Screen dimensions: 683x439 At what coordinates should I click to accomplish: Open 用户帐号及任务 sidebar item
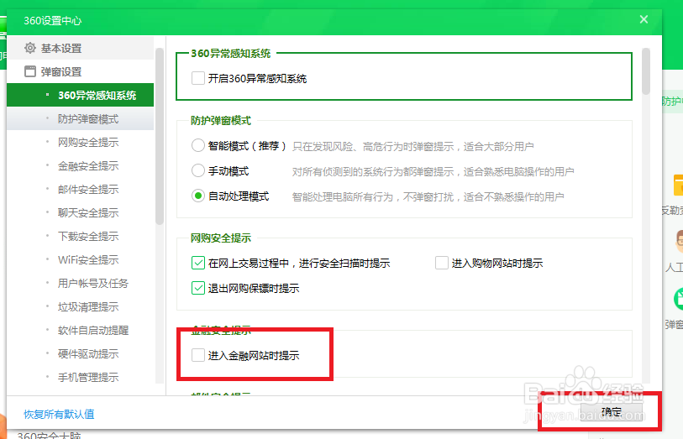tap(80, 283)
